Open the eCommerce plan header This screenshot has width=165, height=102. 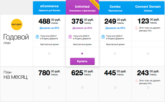point(49,8)
